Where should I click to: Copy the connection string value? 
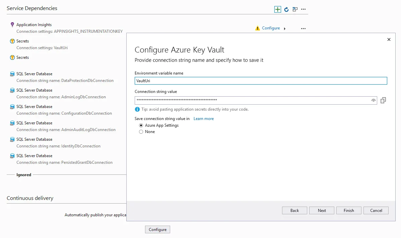(383, 100)
